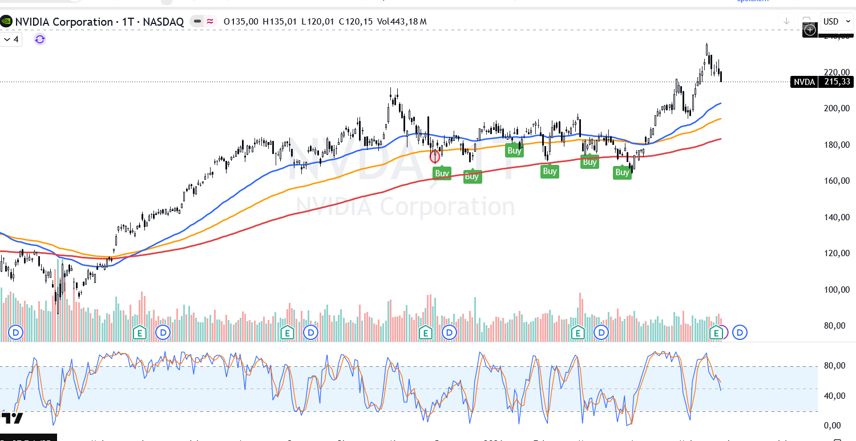The image size is (856, 441).
Task: Click the leftmost earnings E marker
Action: pos(140,331)
